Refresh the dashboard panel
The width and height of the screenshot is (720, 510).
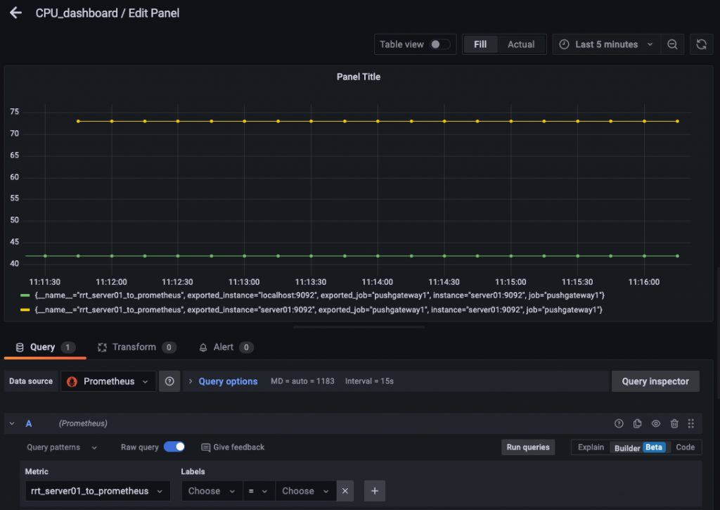701,44
